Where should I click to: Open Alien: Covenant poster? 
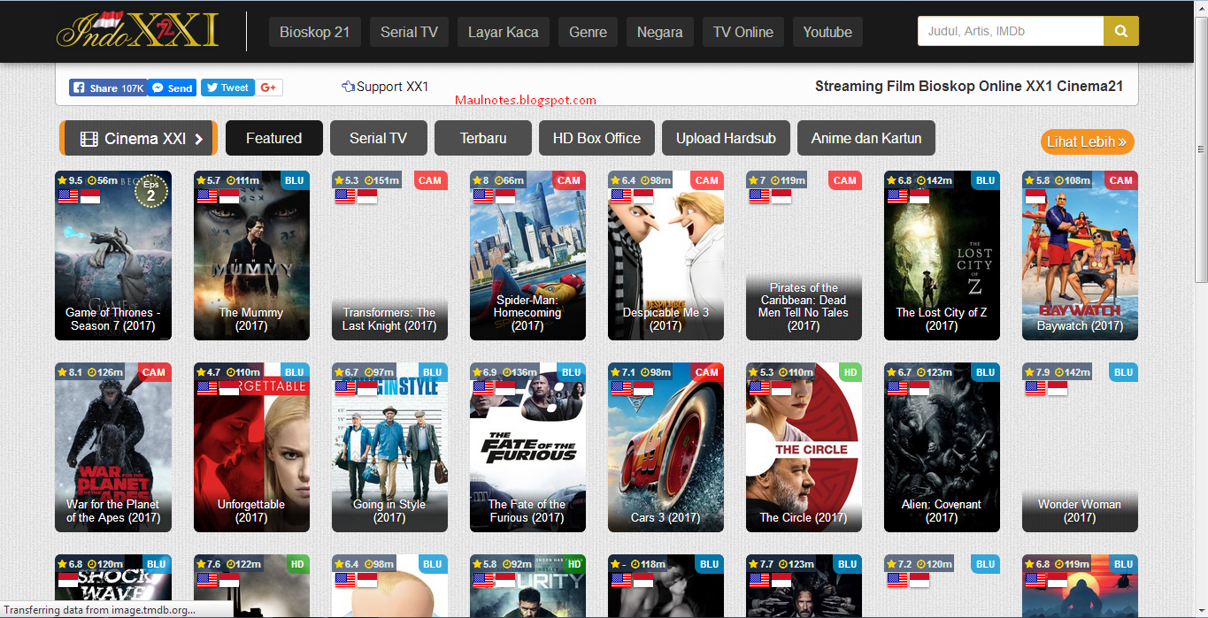coord(942,447)
